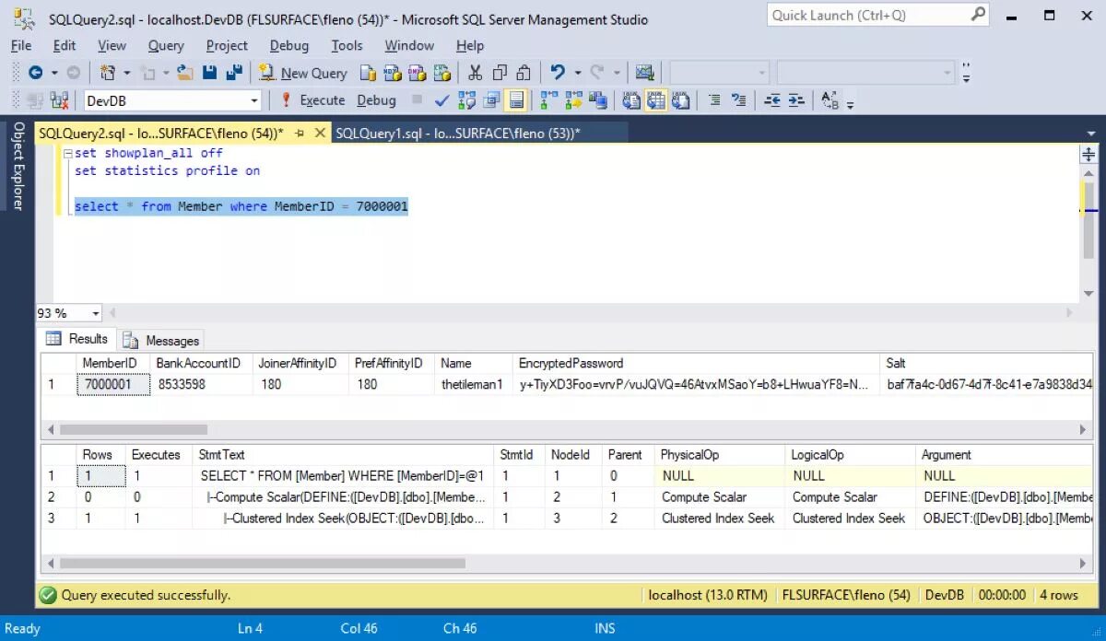The width and height of the screenshot is (1106, 641).
Task: Open the Project menu
Action: (x=227, y=45)
